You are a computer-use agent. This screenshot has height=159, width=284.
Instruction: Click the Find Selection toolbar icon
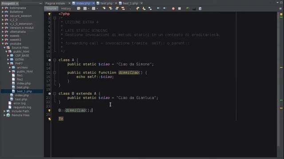(x=104, y=8)
